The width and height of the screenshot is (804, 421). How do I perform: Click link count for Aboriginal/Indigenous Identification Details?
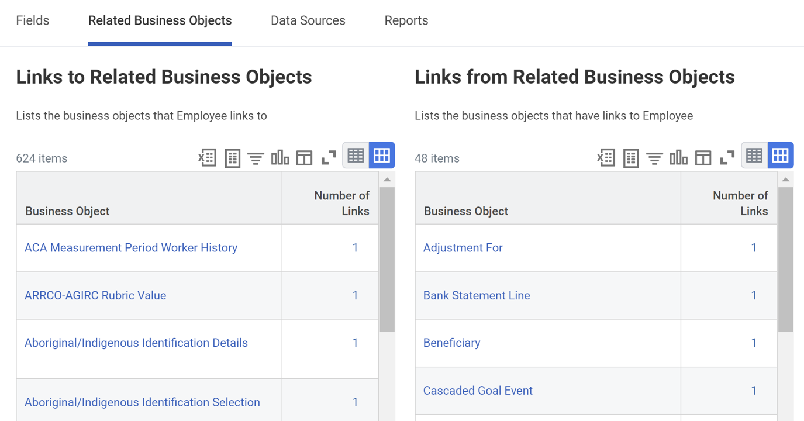point(355,343)
